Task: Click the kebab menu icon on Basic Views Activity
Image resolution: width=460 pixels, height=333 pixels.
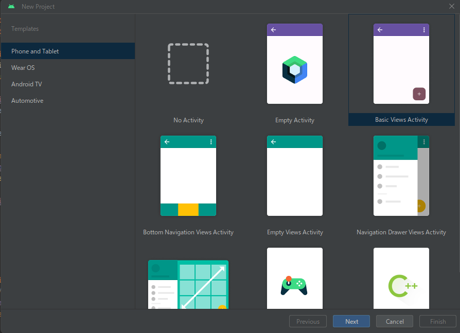Action: pyautogui.click(x=423, y=29)
